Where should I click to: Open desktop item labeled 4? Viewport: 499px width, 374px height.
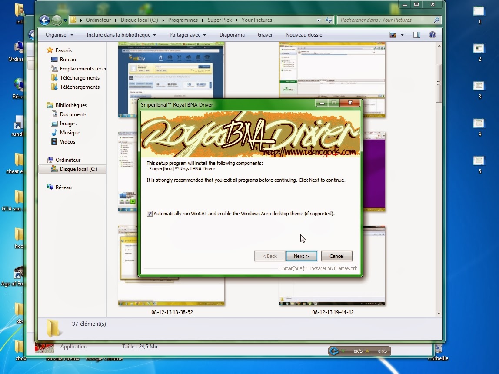(479, 127)
